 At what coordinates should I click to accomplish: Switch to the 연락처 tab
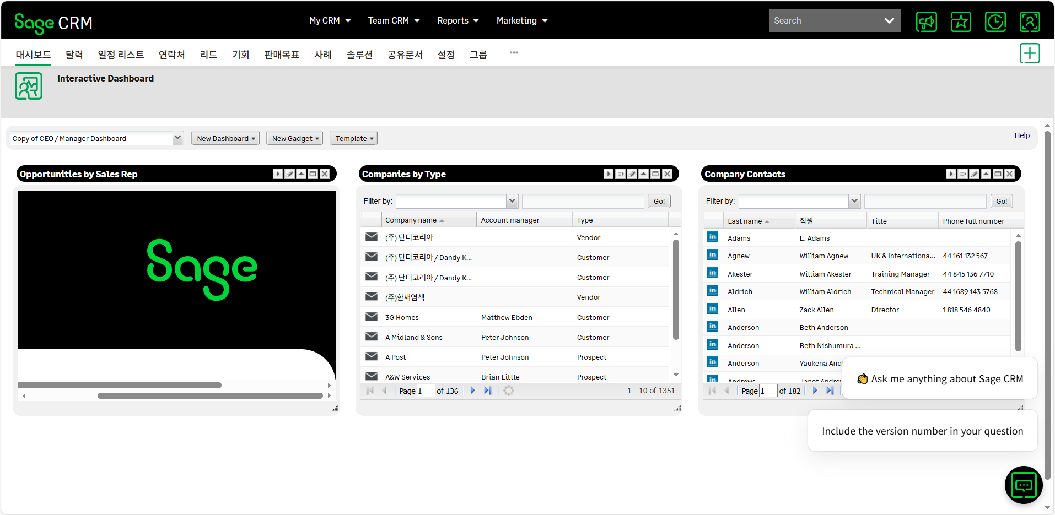(172, 55)
